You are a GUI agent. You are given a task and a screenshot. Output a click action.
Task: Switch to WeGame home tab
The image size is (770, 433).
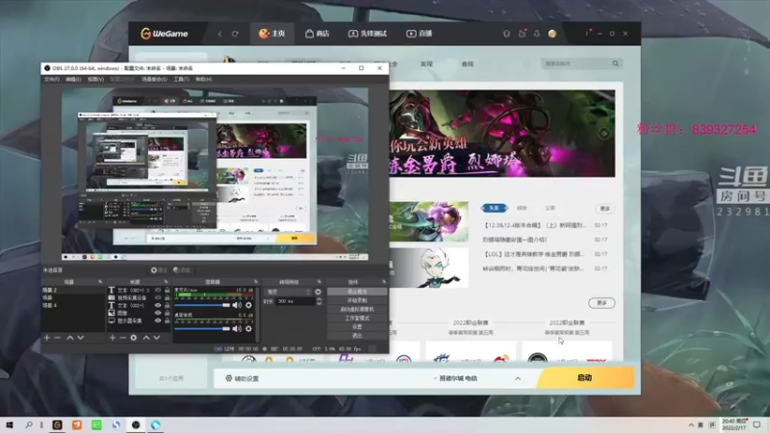(x=272, y=34)
